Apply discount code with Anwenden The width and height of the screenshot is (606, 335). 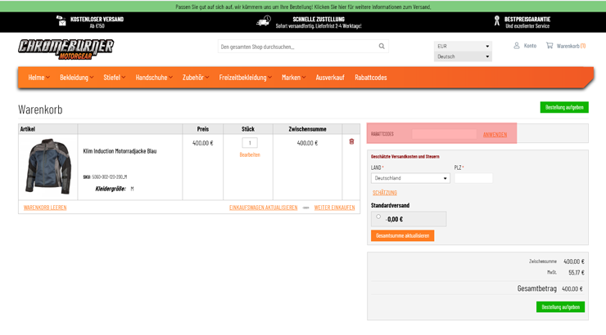[495, 135]
